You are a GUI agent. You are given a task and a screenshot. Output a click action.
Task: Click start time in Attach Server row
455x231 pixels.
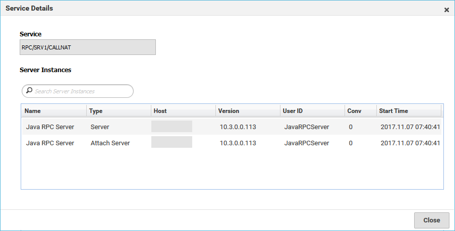click(410, 143)
